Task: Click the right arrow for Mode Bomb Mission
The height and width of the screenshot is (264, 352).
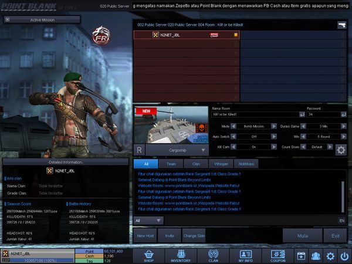Action: (274, 126)
